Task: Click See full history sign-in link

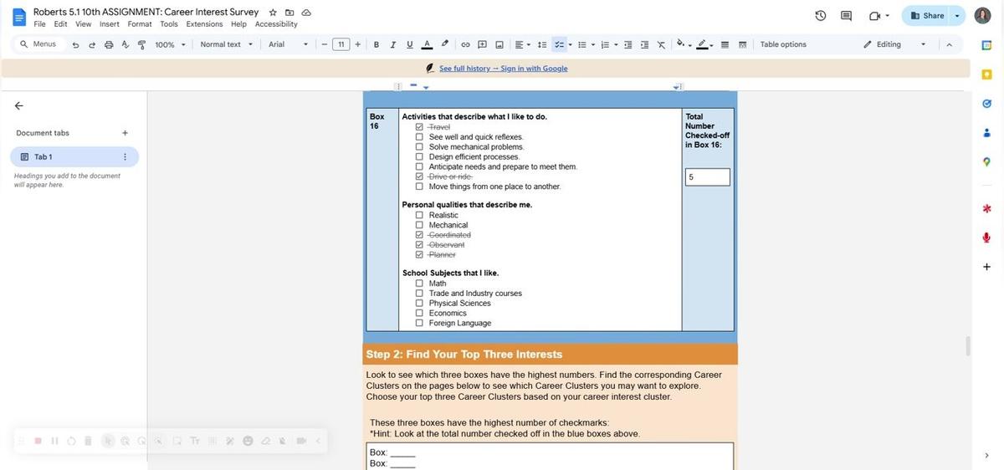Action: (x=503, y=69)
